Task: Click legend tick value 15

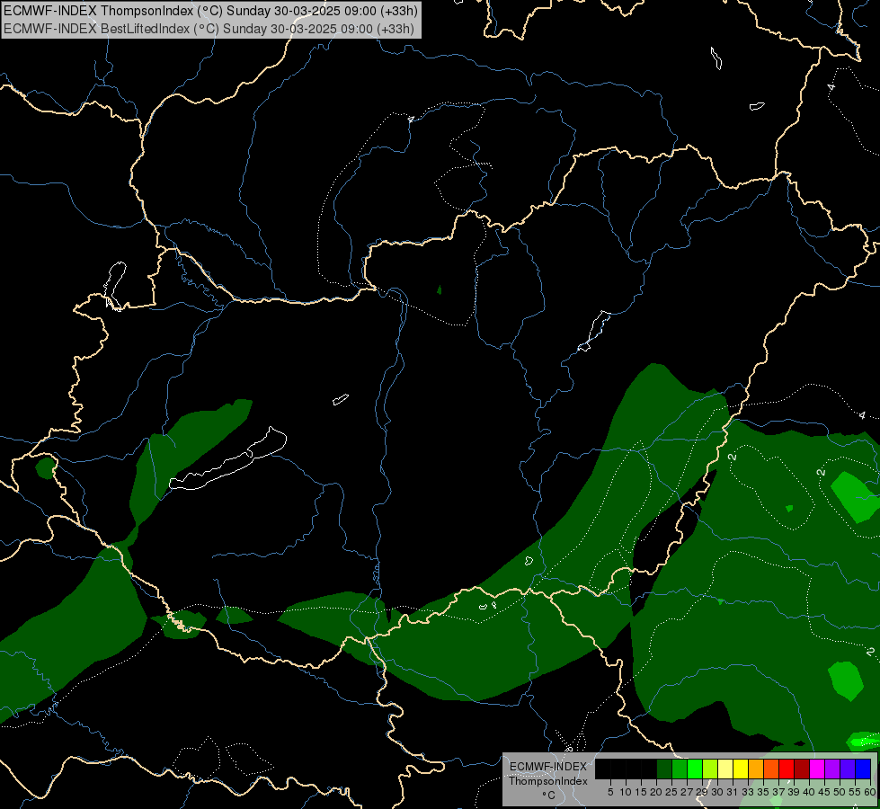Action: click(641, 792)
